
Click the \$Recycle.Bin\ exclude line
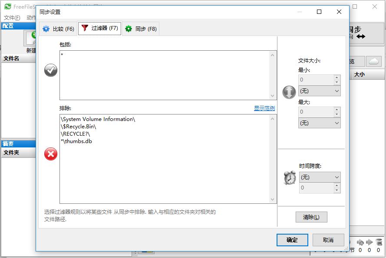pyautogui.click(x=78, y=127)
